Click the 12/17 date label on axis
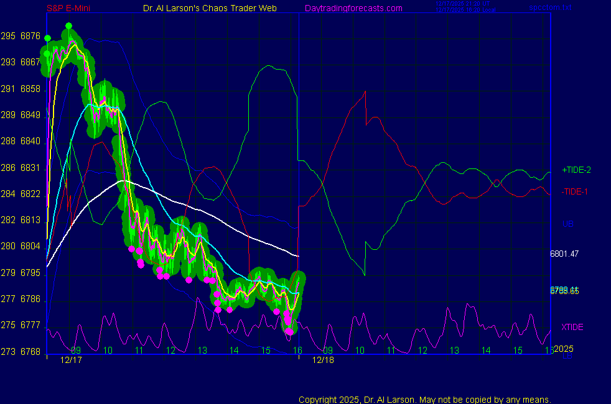This screenshot has height=404, width=611. click(x=71, y=360)
